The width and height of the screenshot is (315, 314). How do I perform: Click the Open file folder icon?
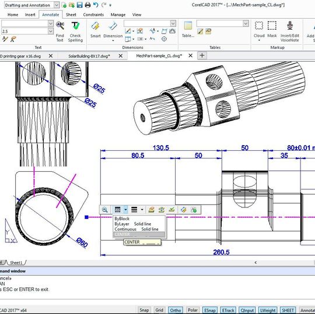tap(72, 5)
